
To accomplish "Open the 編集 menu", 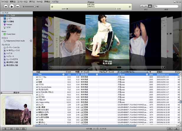I will pyautogui.click(x=13, y=2).
